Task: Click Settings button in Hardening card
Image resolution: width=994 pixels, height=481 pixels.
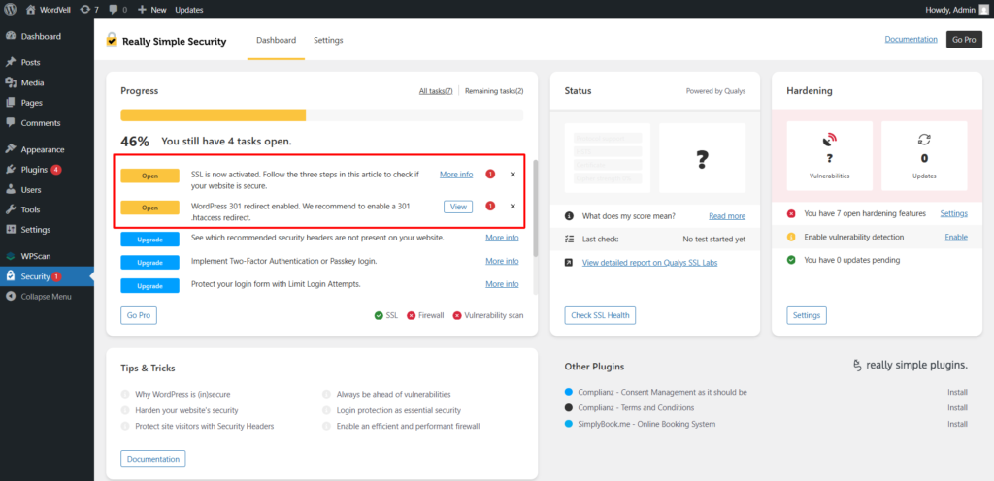Action: (807, 315)
